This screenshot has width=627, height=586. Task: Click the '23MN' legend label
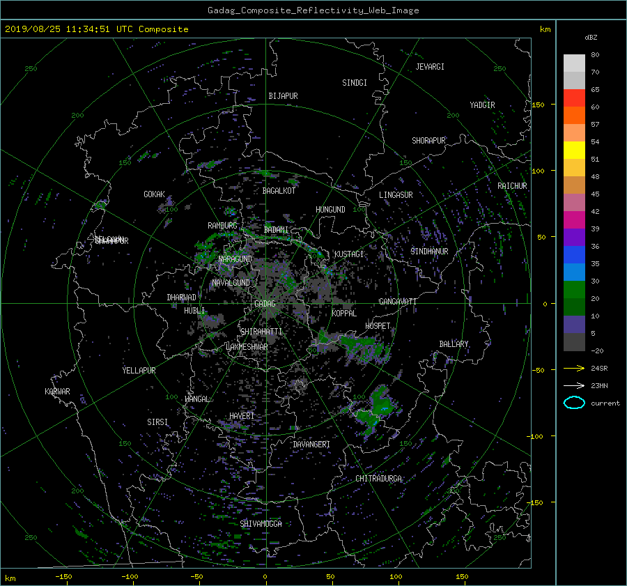[599, 385]
